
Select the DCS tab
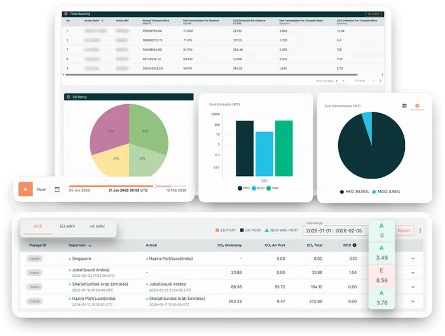point(38,227)
